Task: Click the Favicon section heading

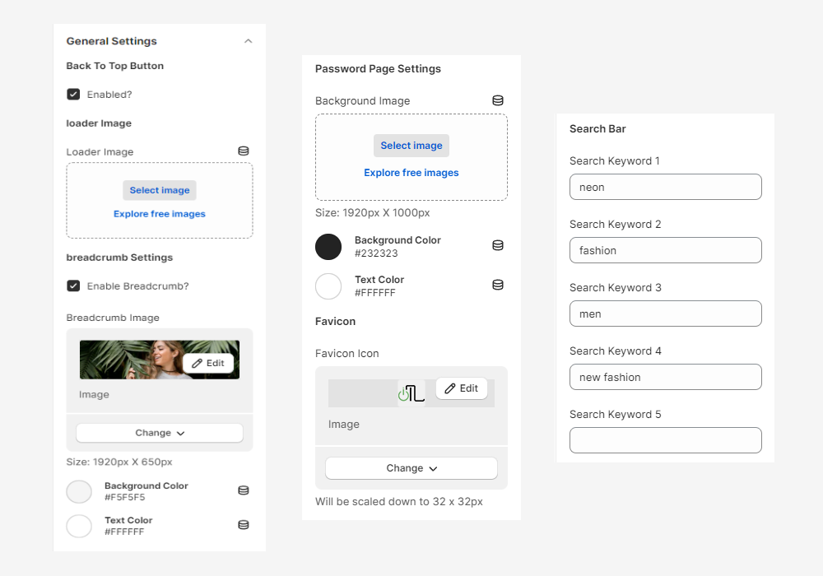Action: pos(336,321)
